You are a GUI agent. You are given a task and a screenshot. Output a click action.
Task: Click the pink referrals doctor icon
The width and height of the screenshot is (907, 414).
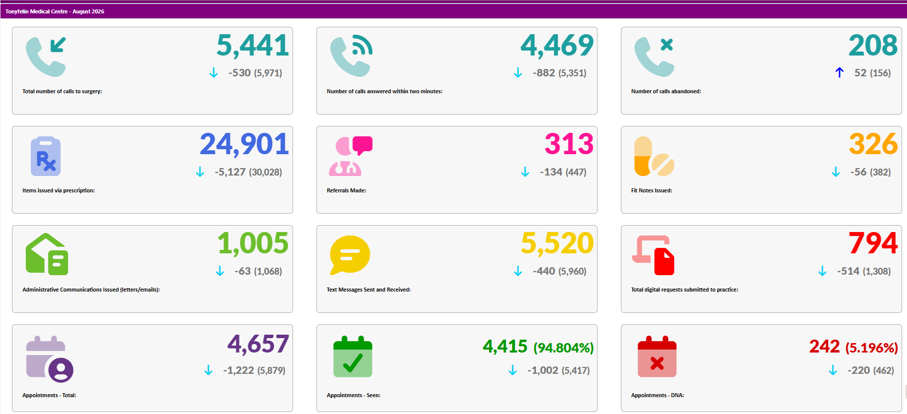pos(351,156)
